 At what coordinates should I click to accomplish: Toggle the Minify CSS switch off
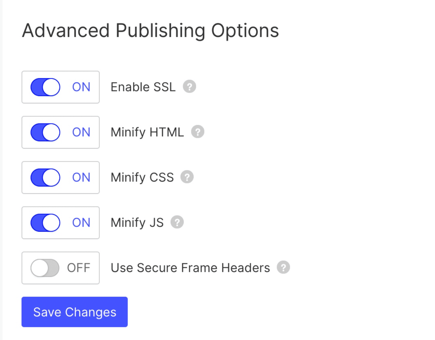click(45, 178)
